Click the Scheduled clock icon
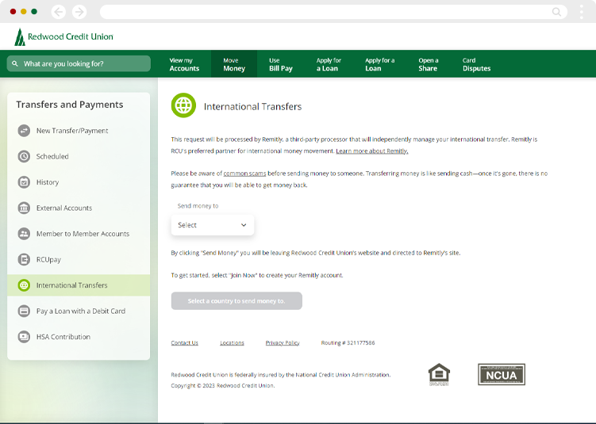The height and width of the screenshot is (424, 596). pos(24,156)
